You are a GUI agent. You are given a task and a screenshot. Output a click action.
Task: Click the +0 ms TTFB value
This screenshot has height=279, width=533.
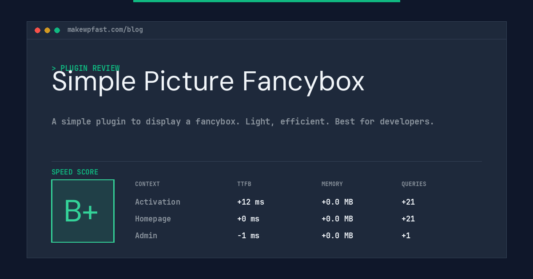[x=248, y=219]
